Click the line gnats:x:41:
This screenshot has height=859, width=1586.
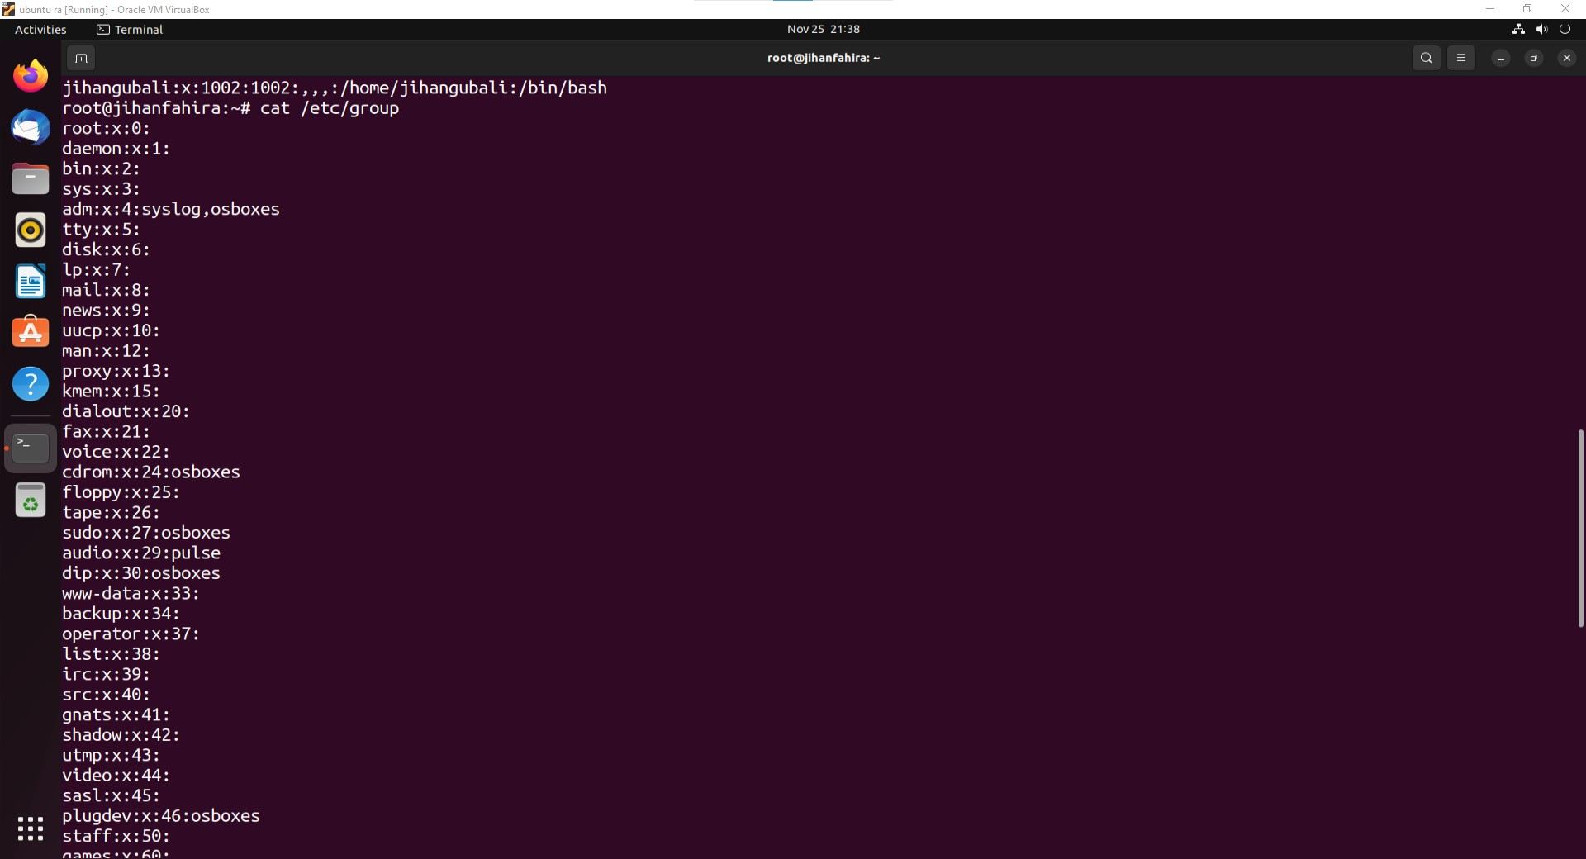(x=116, y=714)
